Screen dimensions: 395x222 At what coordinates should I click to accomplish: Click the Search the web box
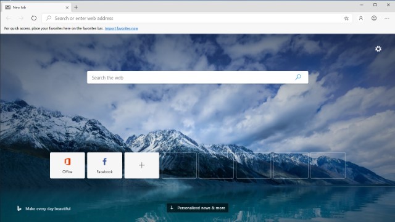[x=197, y=77]
